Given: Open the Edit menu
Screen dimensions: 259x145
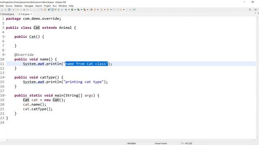Looking at the screenshot, I should click(2, 6).
